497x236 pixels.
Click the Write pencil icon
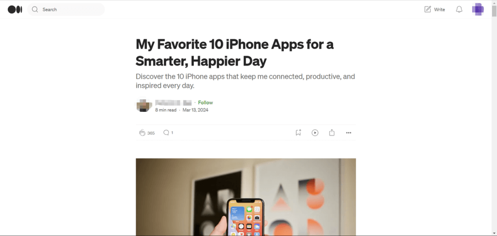(x=428, y=10)
